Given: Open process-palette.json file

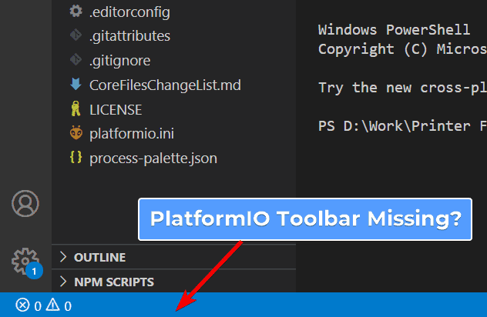Looking at the screenshot, I should pyautogui.click(x=153, y=158).
